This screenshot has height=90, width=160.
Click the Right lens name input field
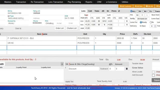click(x=98, y=15)
